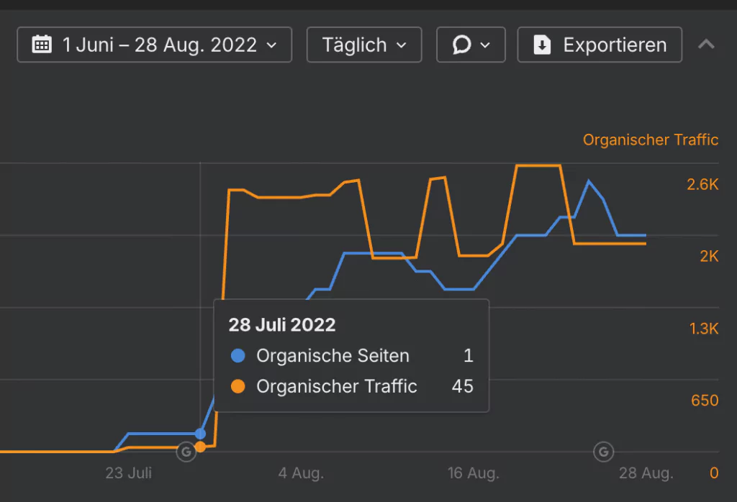Viewport: 737px width, 502px height.
Task: Click the Google update G marker near 28 Juli
Action: tap(186, 452)
